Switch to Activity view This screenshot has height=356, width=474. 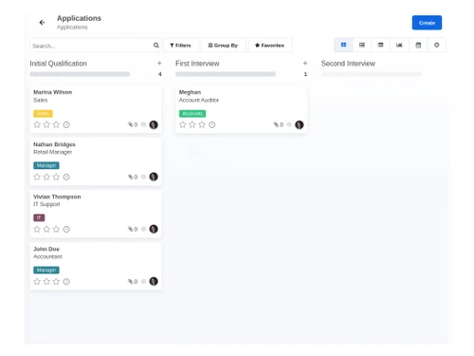click(x=437, y=45)
